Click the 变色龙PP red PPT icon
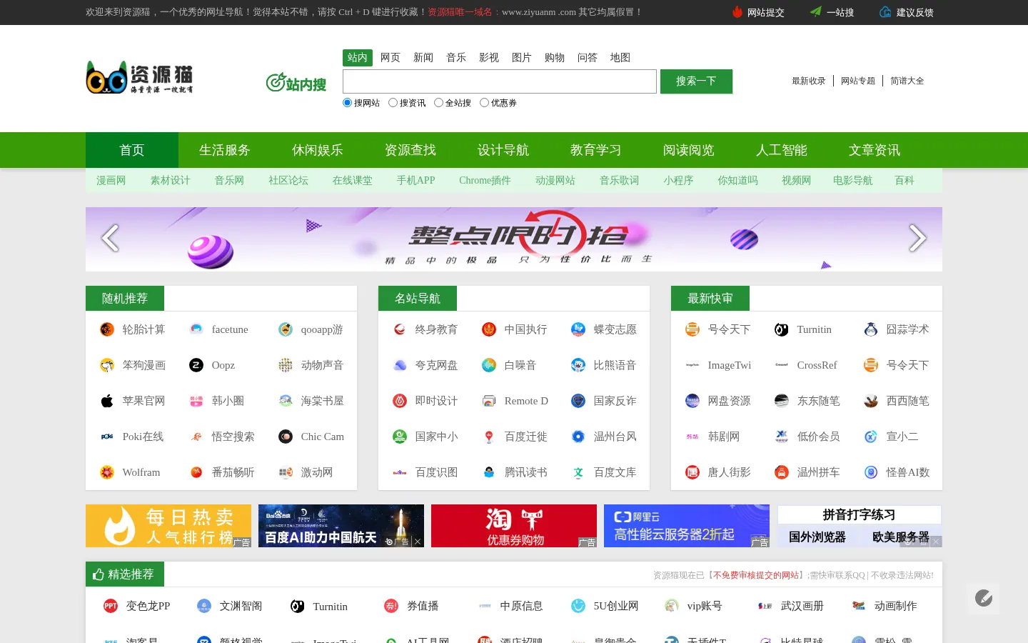Image resolution: width=1028 pixels, height=643 pixels. pyautogui.click(x=111, y=606)
